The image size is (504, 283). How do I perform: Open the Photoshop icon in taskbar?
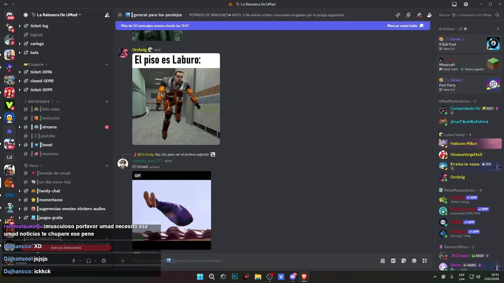[x=235, y=277]
